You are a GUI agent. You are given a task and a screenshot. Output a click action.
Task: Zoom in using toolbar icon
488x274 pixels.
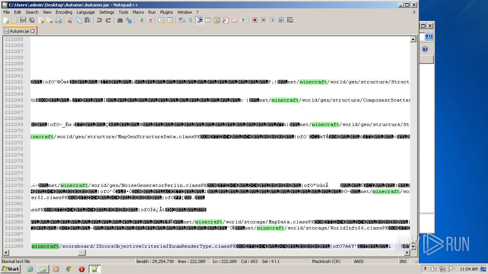coord(141,20)
